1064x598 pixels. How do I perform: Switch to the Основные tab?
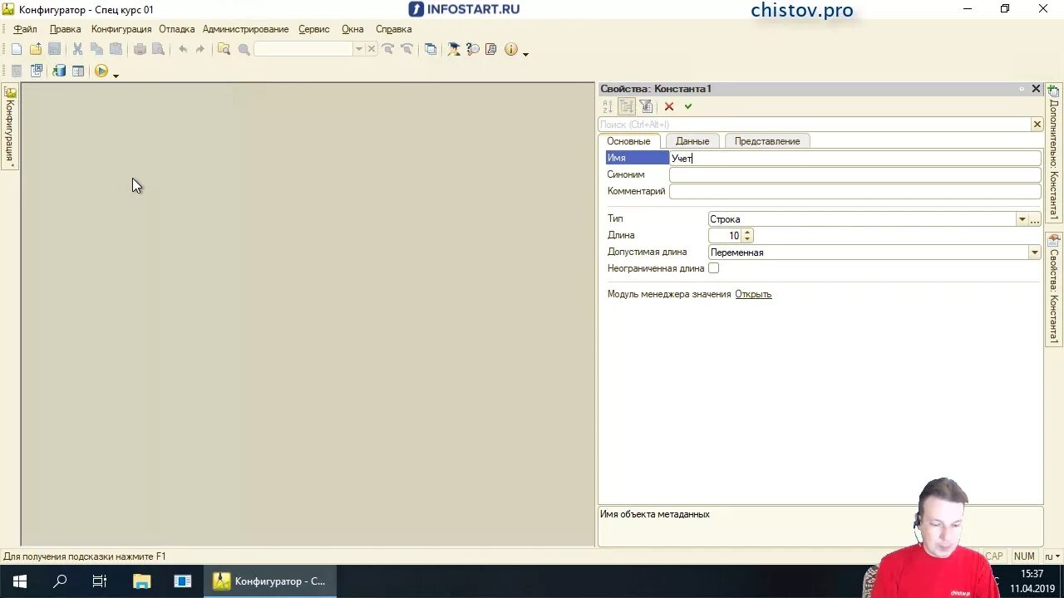[x=628, y=141]
